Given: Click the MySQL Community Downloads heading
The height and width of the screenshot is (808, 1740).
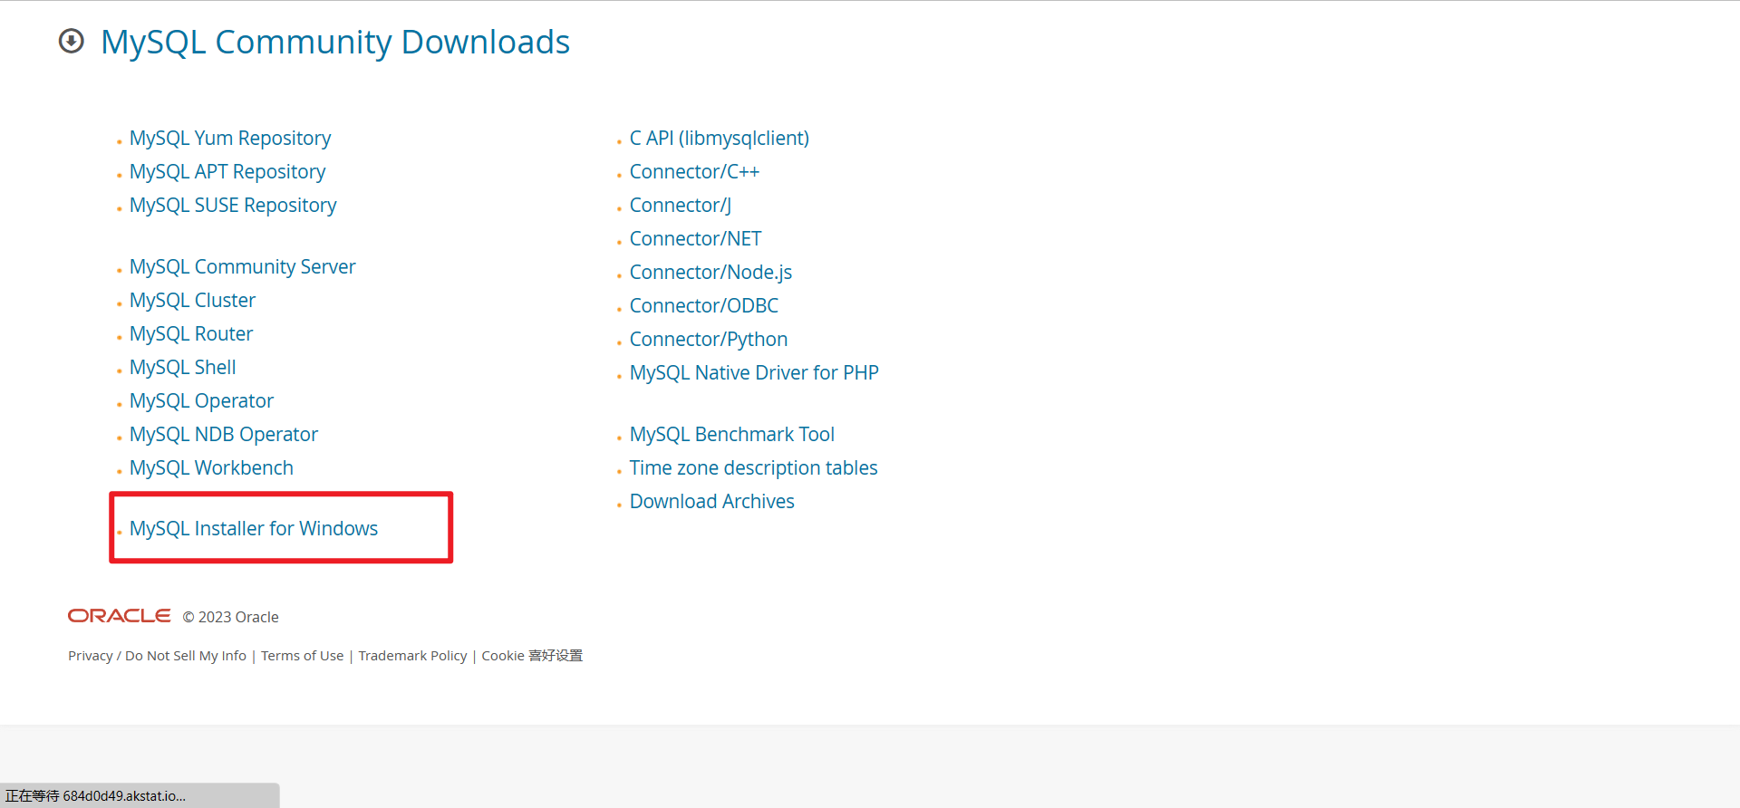Looking at the screenshot, I should point(335,43).
